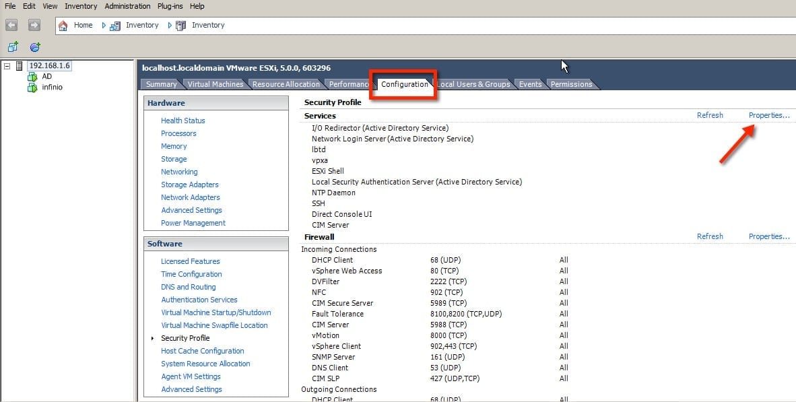Click the second Inventory breadcrumb icon
Screen dimensions: 796x402
180,26
